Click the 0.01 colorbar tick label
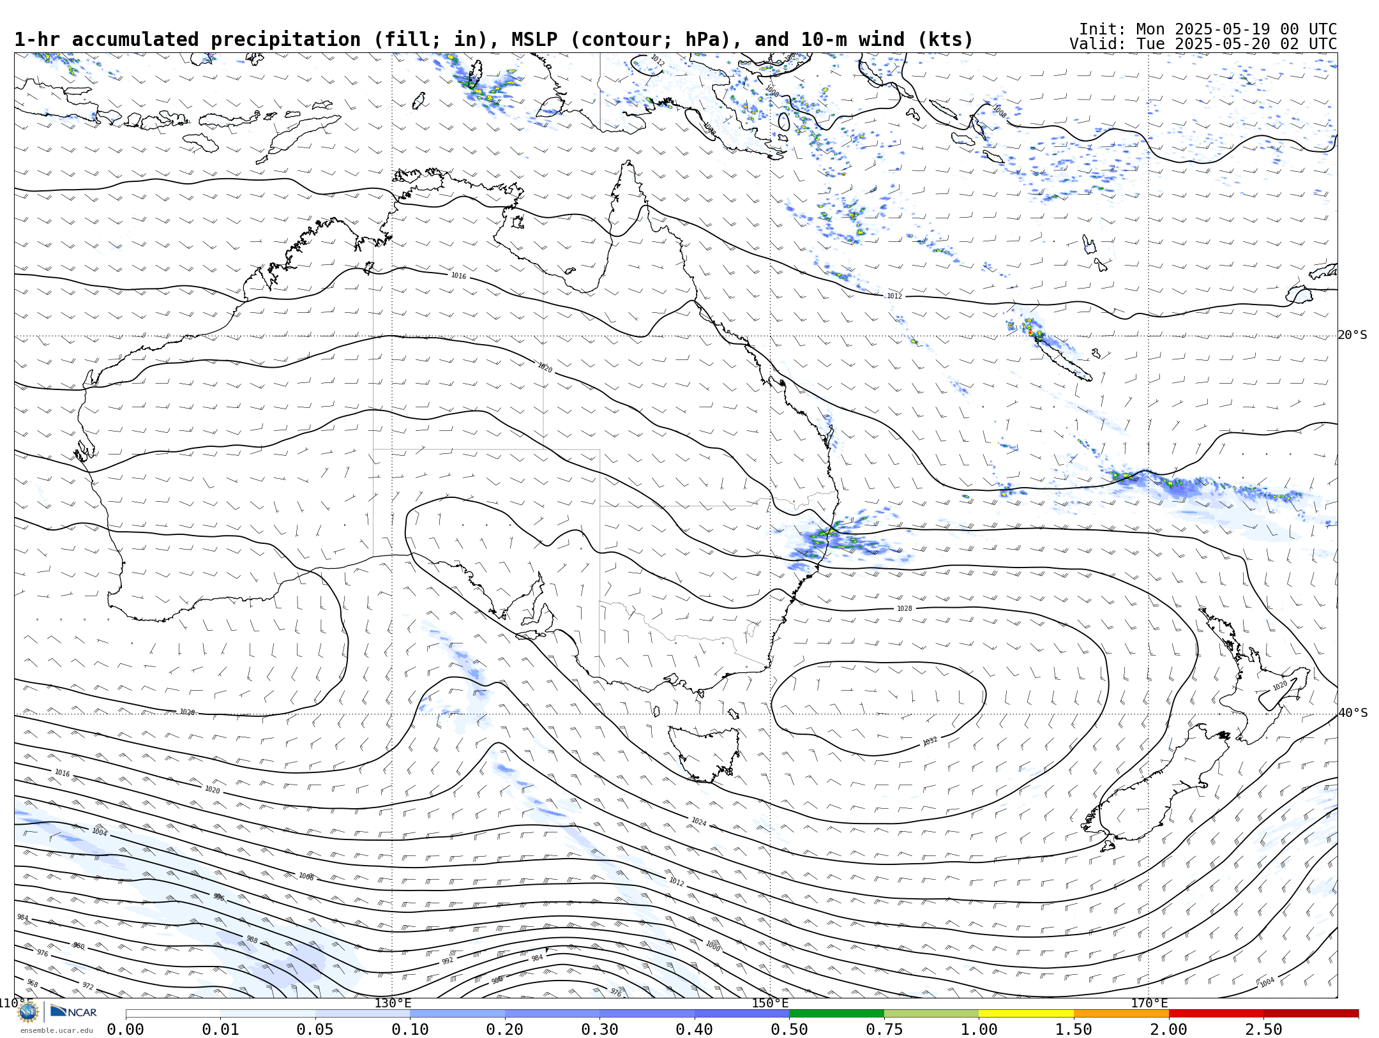The width and height of the screenshot is (1379, 1038). pyautogui.click(x=220, y=1030)
